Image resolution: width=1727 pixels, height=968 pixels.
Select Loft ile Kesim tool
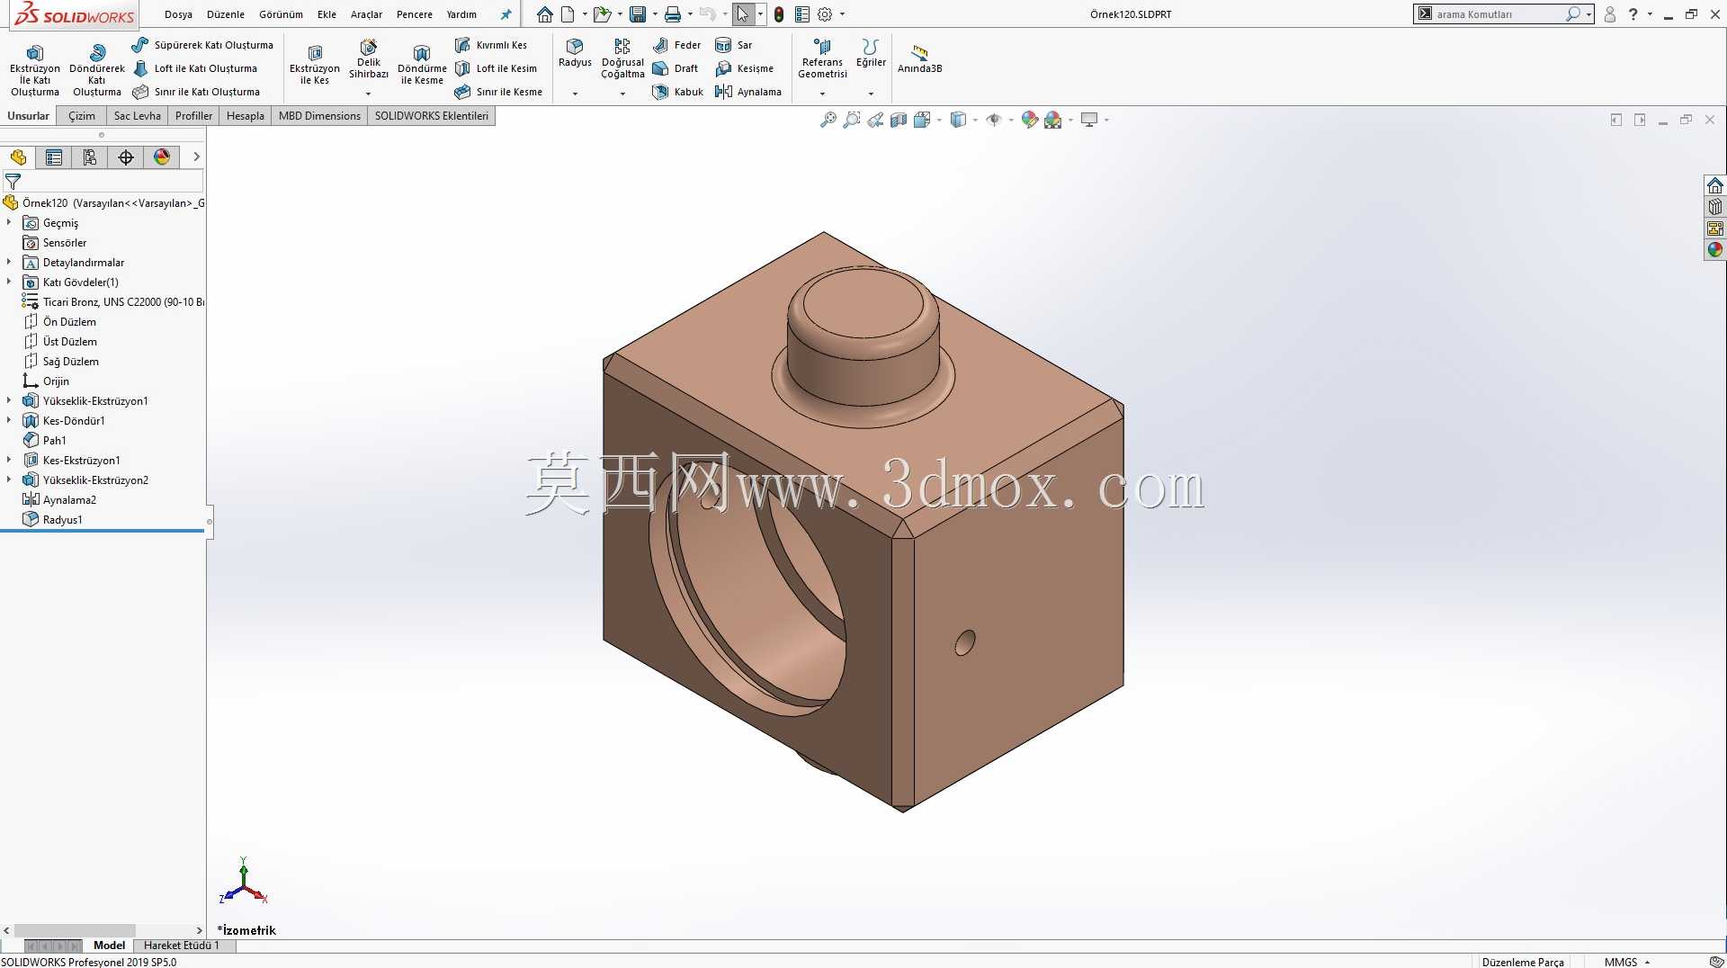[496, 68]
